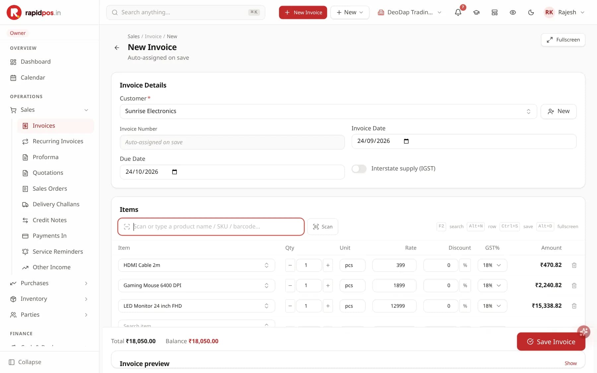Open the Customer dropdown showing Sunrise Electronics

click(328, 111)
